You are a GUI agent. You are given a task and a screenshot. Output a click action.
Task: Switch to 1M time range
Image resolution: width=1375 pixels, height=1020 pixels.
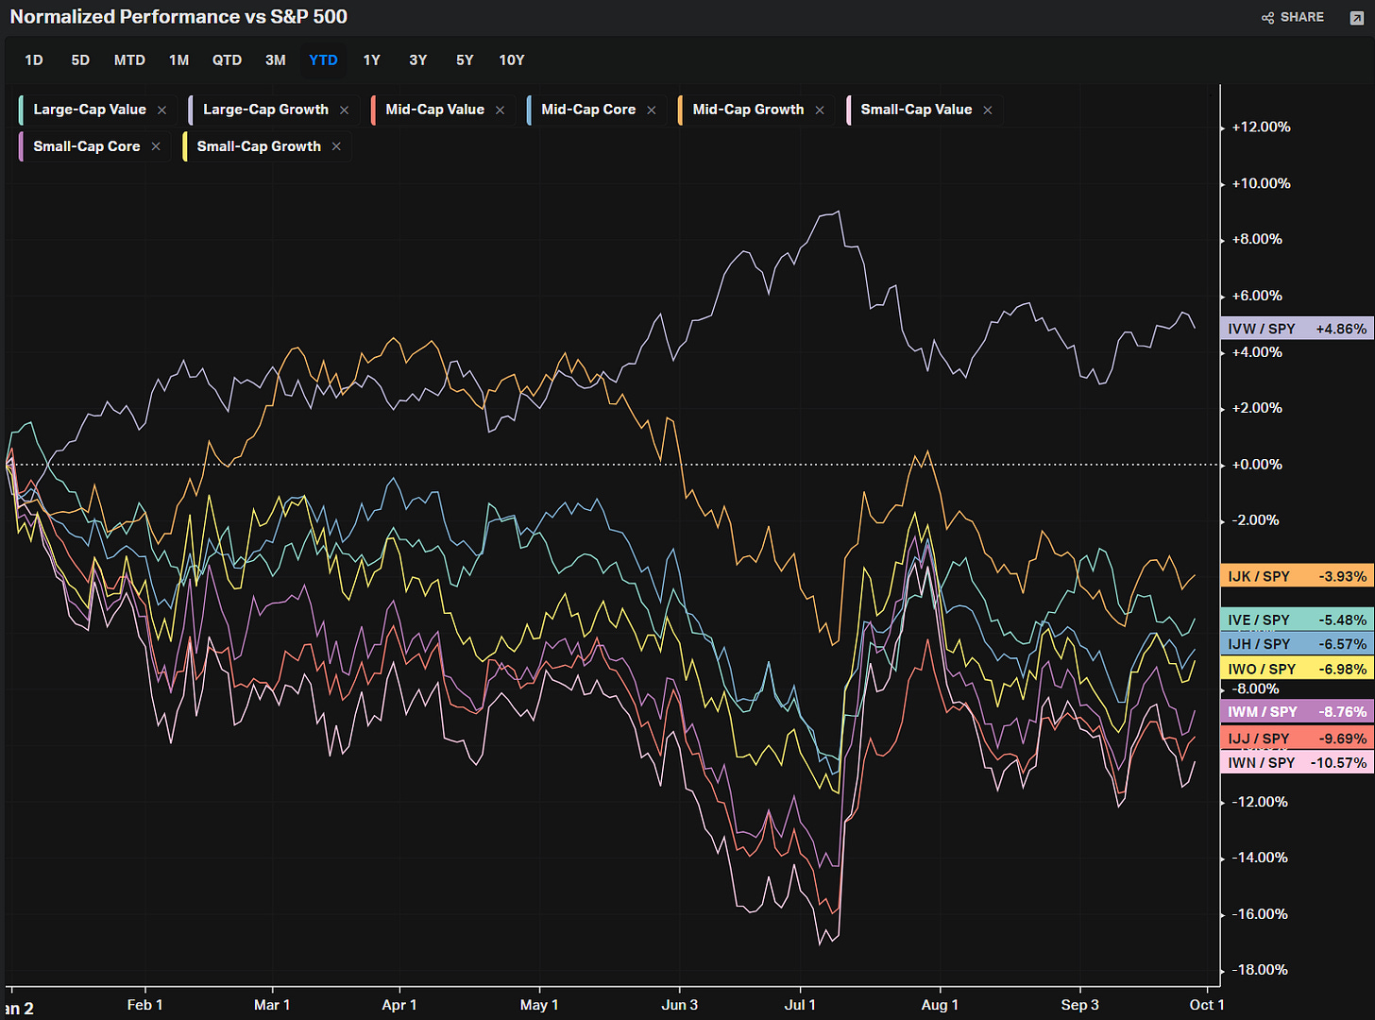(178, 60)
